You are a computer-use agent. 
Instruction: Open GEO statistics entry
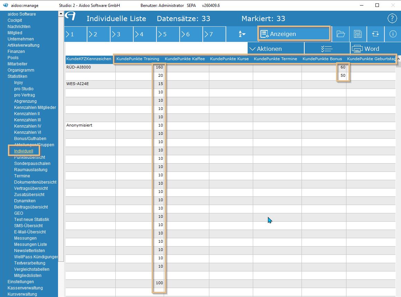pyautogui.click(x=19, y=213)
